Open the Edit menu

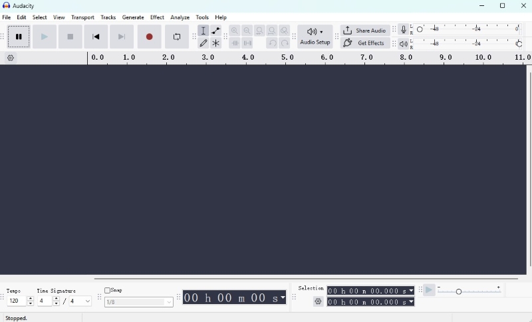click(21, 17)
